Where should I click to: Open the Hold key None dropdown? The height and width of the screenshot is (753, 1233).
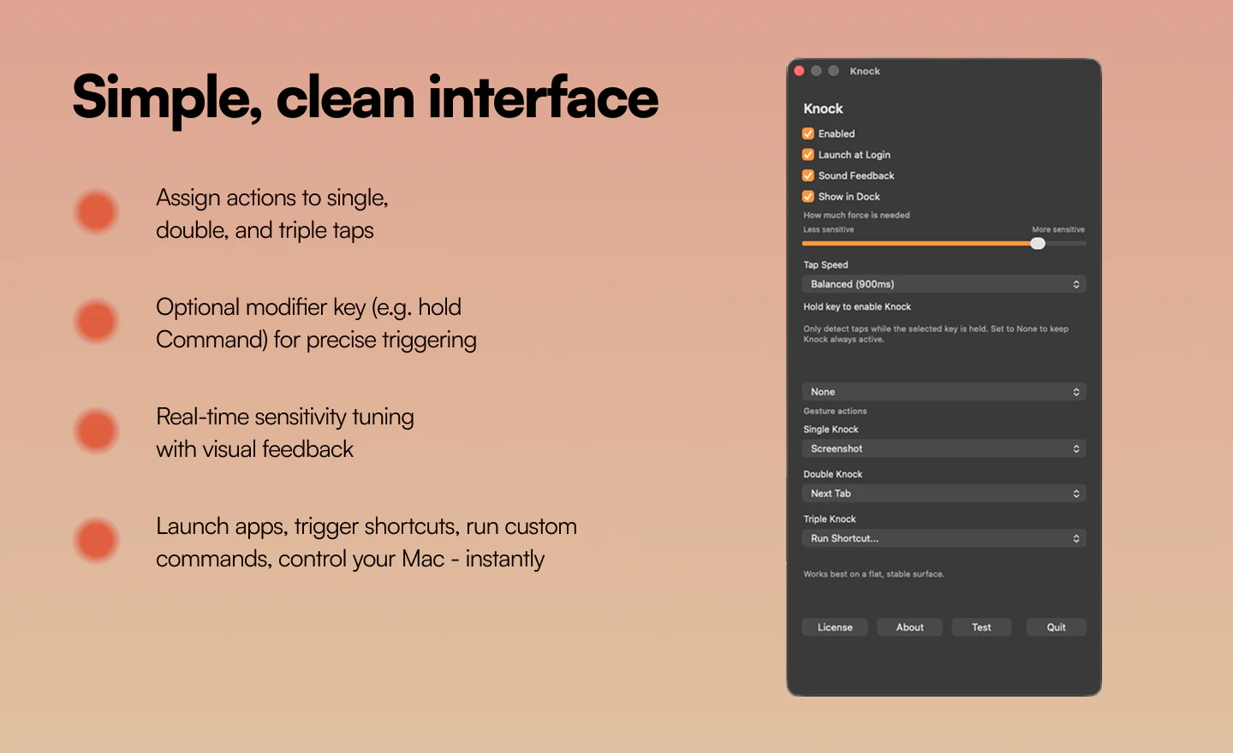(x=944, y=392)
